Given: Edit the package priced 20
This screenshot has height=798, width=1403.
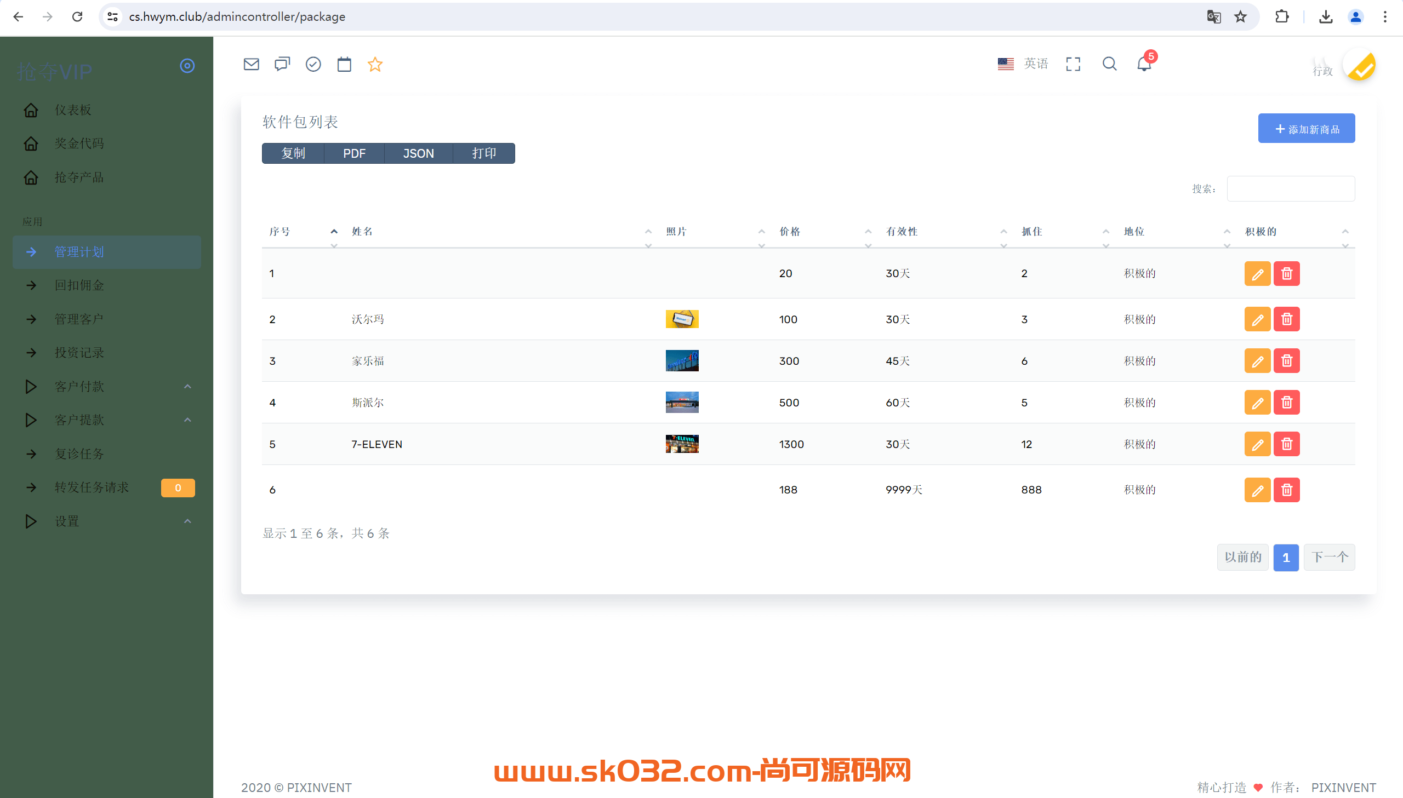Looking at the screenshot, I should (x=1257, y=273).
